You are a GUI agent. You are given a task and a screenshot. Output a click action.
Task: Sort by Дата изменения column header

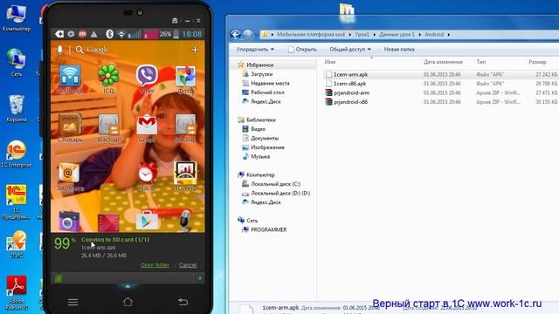(x=443, y=62)
